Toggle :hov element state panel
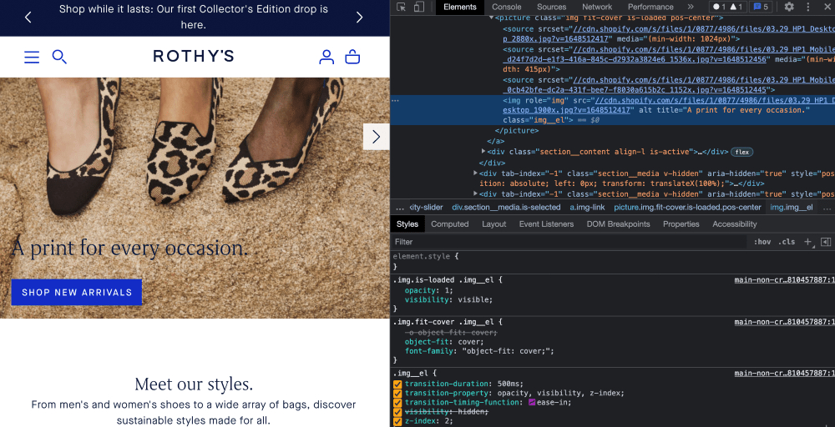This screenshot has width=835, height=427. [x=762, y=242]
